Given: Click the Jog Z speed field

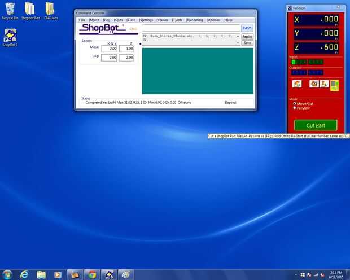Looking at the screenshot, I should point(126,58).
